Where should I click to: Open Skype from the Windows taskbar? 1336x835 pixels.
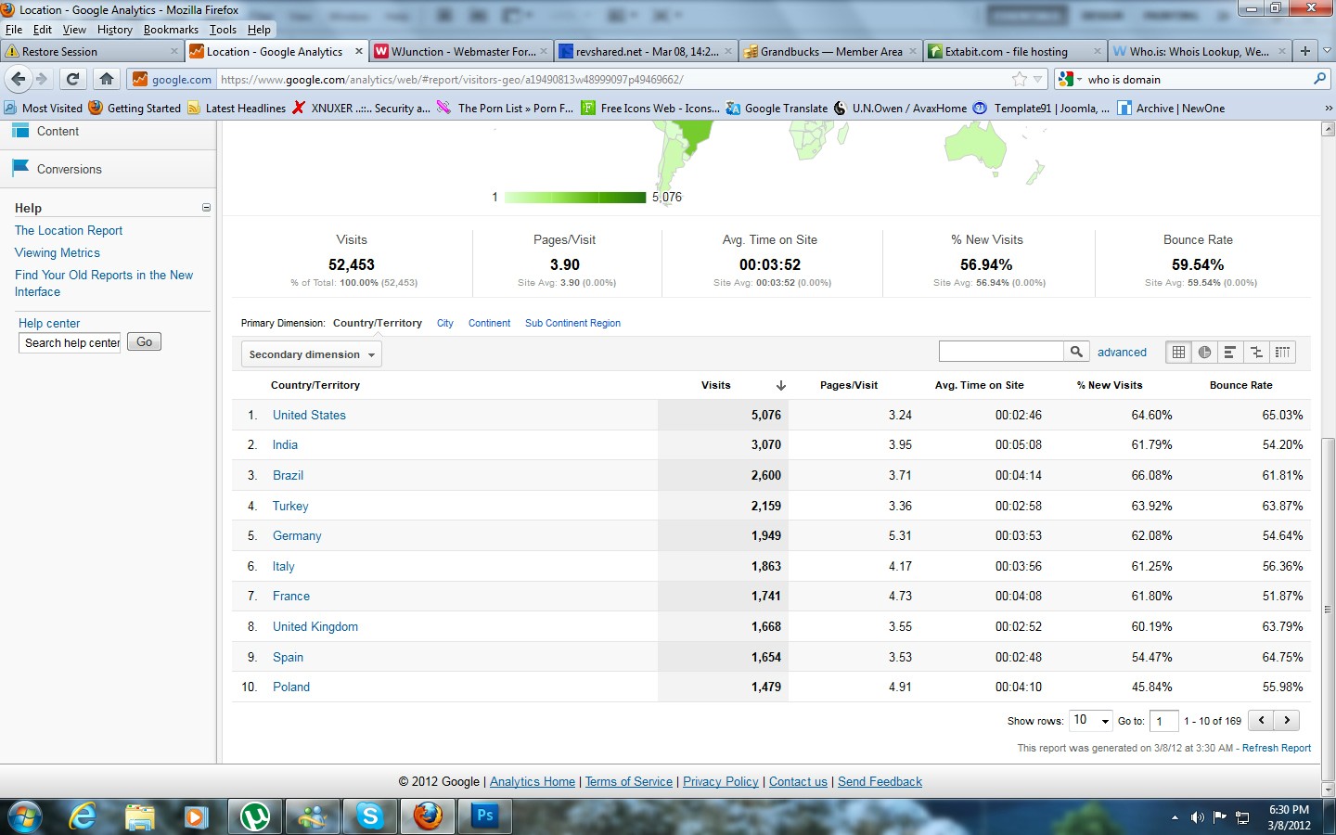point(370,816)
